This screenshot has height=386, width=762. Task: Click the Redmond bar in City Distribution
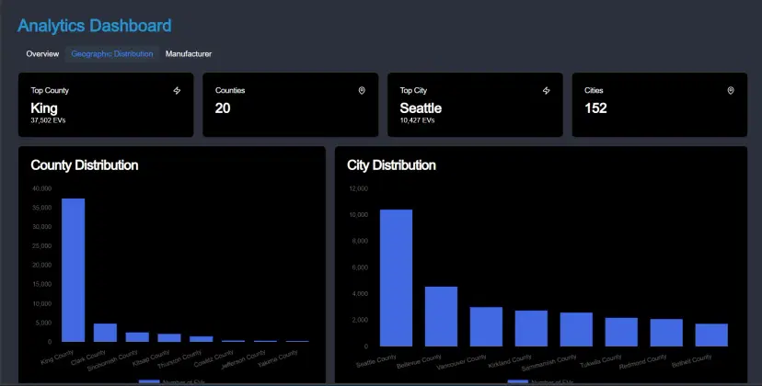[x=666, y=333]
